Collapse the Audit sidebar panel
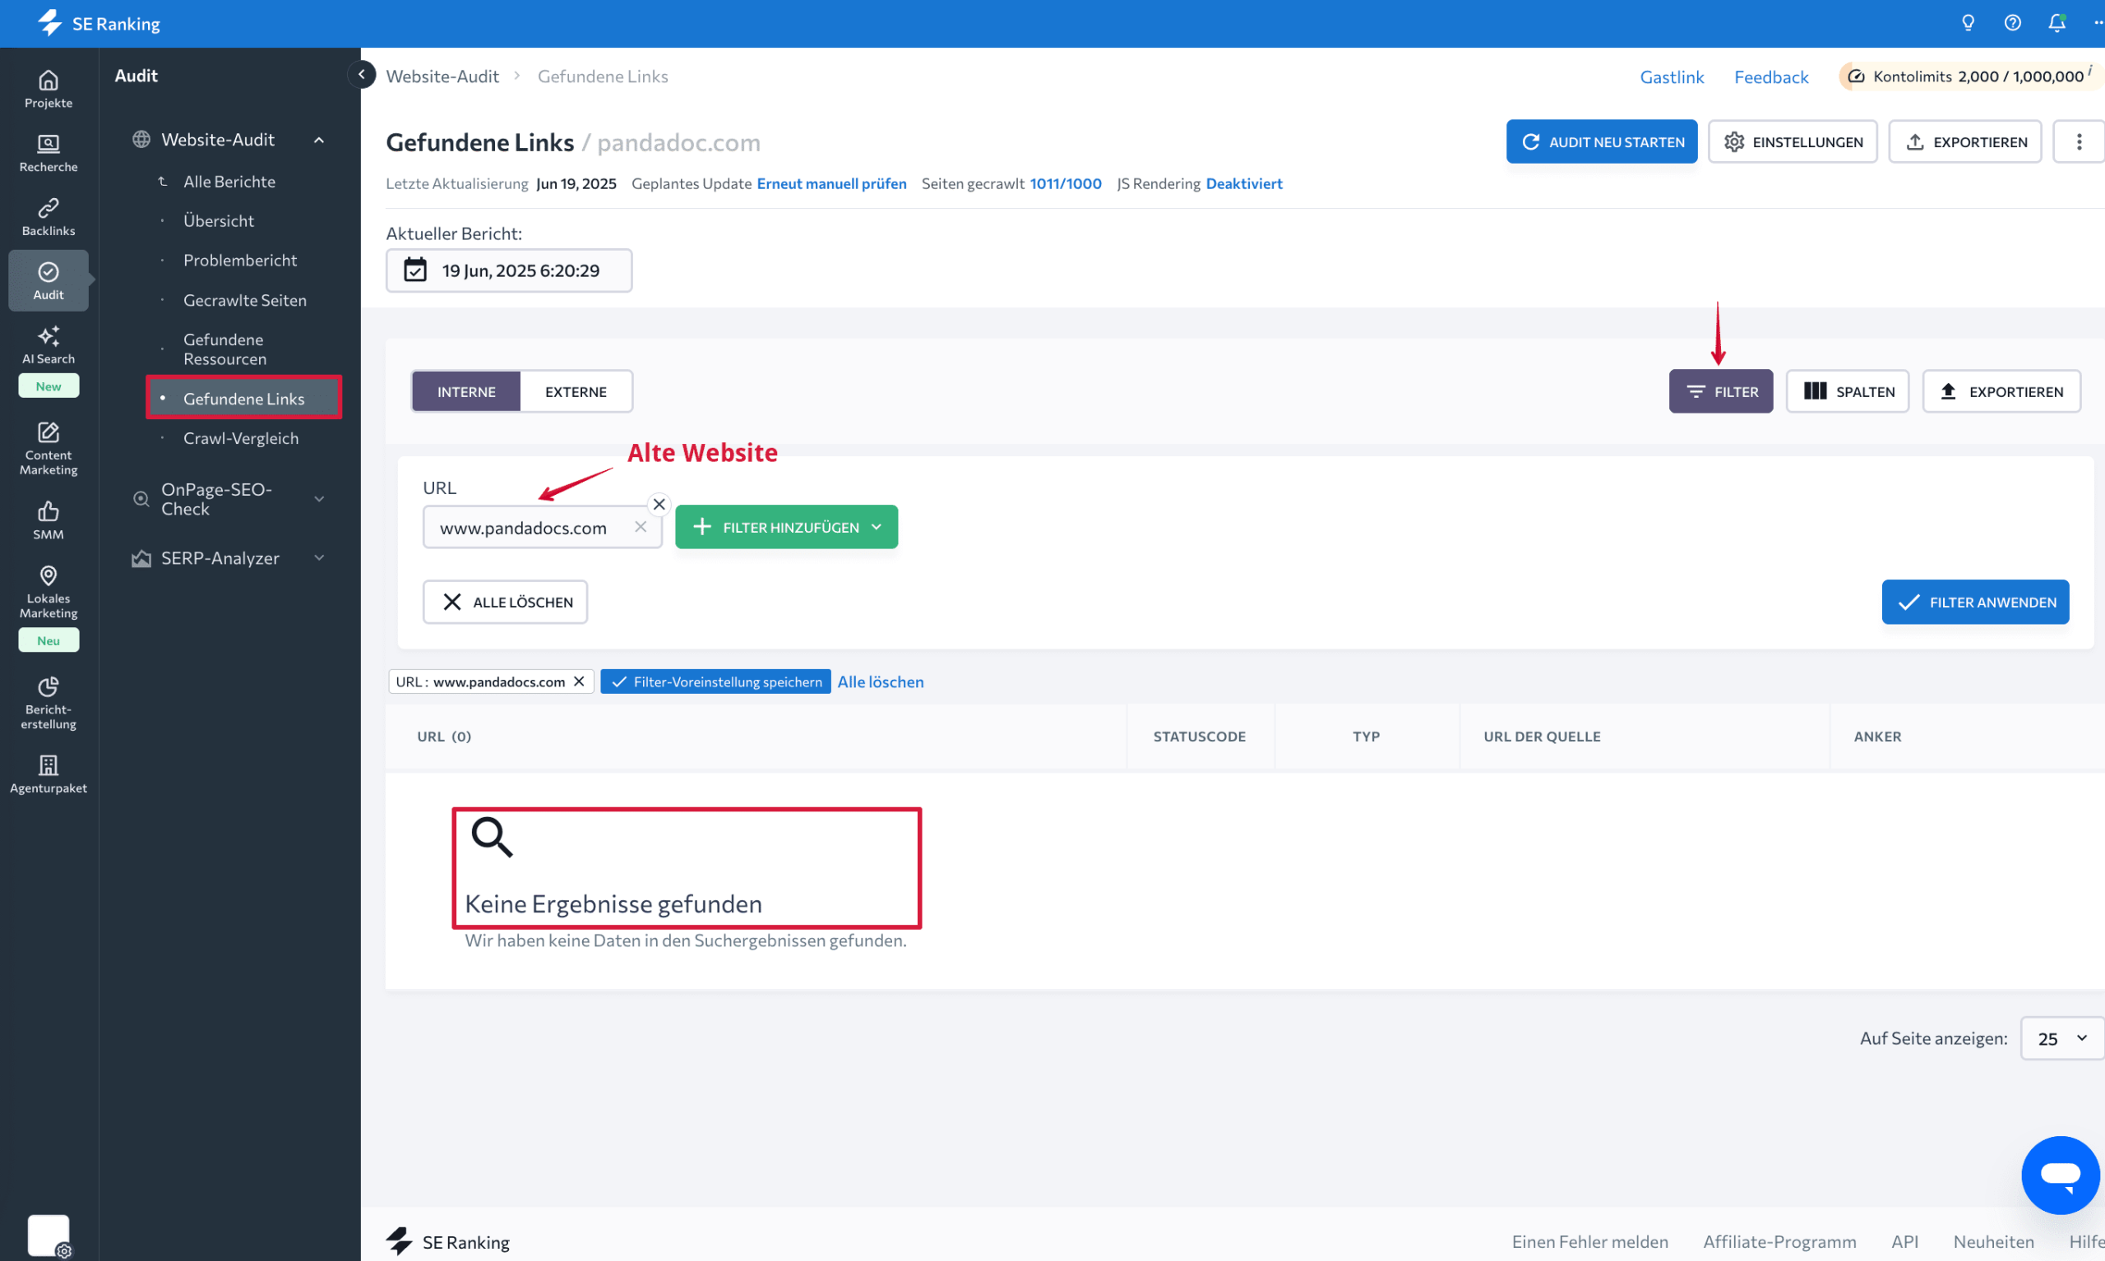 361,75
